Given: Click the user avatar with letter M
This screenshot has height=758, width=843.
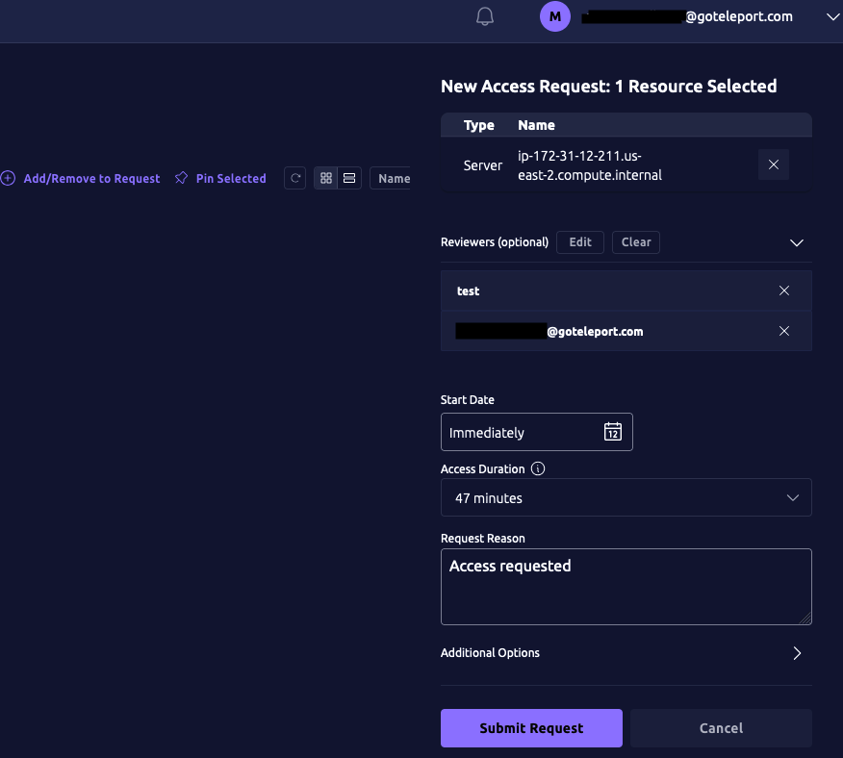Looking at the screenshot, I should pos(555,16).
